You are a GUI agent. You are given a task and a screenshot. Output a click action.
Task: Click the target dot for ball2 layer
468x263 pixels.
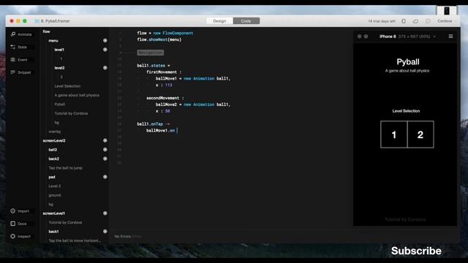105,150
